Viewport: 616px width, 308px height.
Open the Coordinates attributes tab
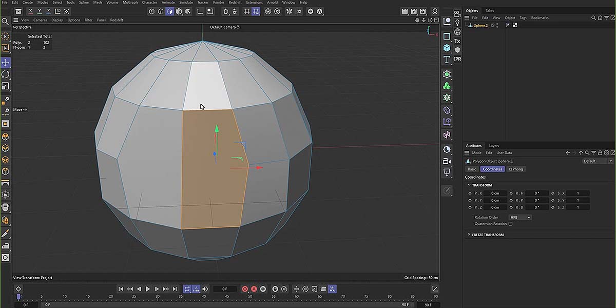pos(492,169)
